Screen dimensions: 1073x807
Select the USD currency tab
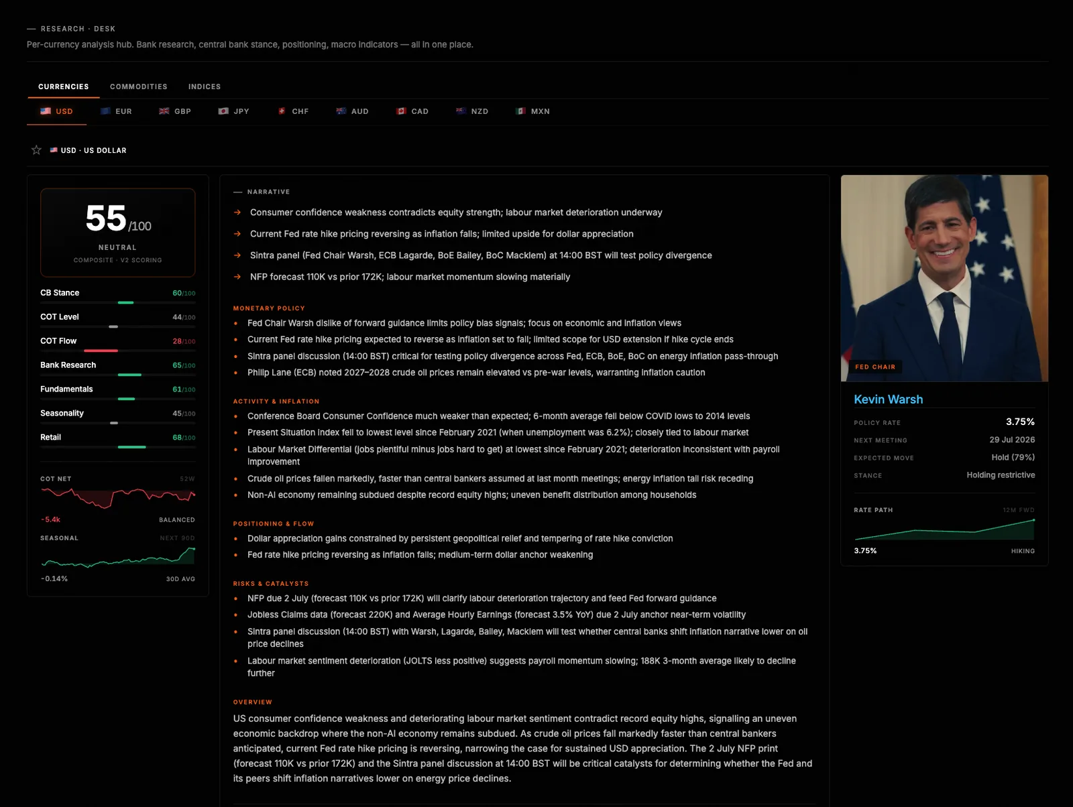click(x=56, y=111)
